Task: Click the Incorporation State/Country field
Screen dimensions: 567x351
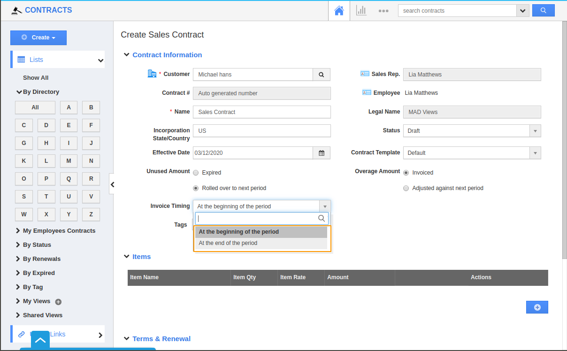Action: (x=261, y=131)
